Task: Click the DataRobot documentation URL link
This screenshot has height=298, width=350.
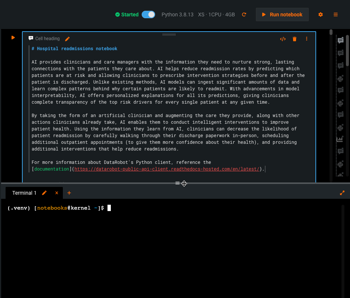Action: click(167, 169)
